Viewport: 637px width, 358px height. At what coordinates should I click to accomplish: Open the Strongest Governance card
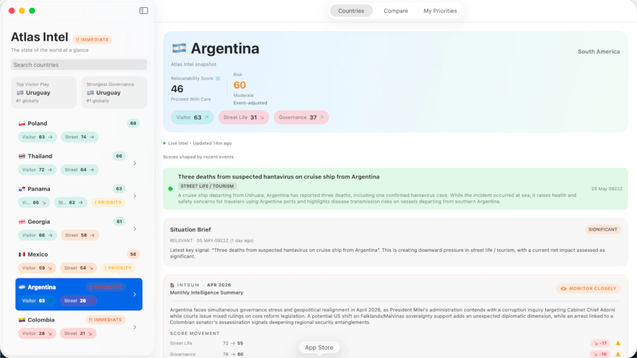[x=114, y=92]
